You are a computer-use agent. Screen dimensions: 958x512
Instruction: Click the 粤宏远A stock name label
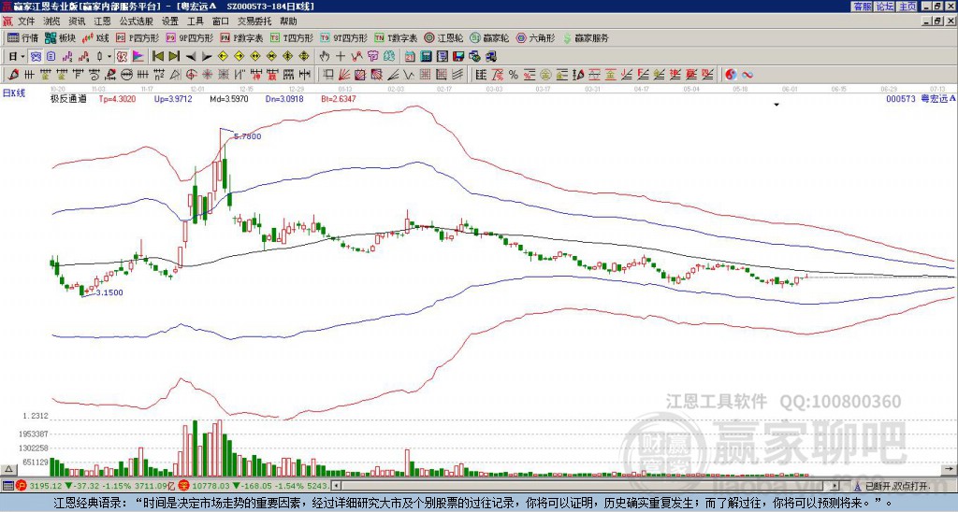point(937,98)
